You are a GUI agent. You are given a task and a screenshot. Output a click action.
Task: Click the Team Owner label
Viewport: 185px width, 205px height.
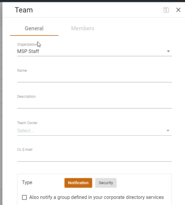27,123
